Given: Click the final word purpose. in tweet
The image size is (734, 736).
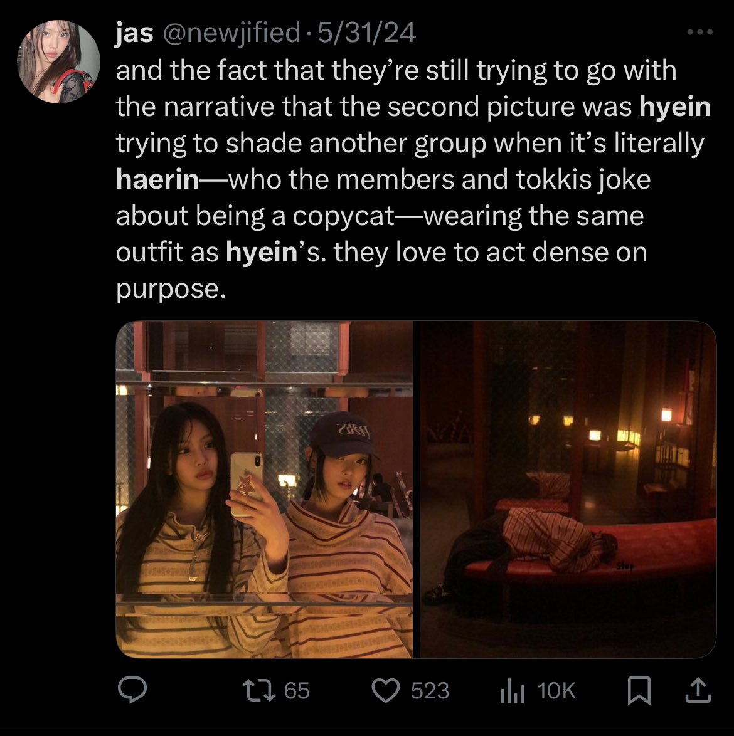Looking at the screenshot, I should pos(171,289).
